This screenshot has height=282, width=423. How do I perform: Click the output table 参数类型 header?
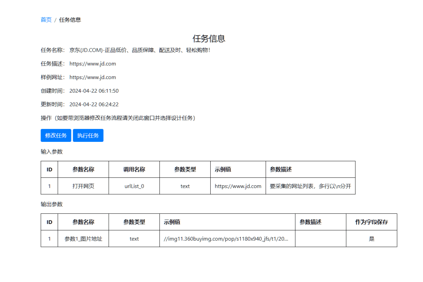pyautogui.click(x=134, y=222)
